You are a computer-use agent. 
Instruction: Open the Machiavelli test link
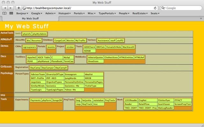(x=128, y=47)
